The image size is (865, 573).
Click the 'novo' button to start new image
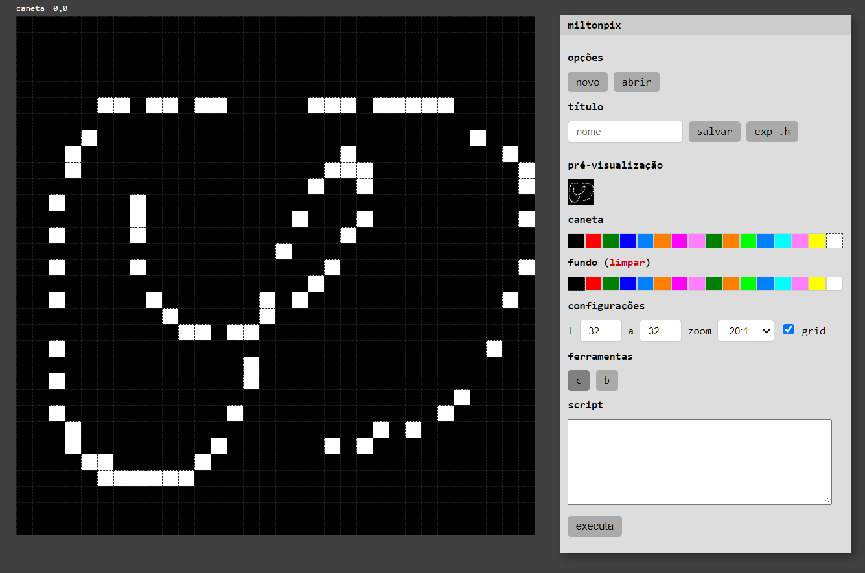(588, 82)
